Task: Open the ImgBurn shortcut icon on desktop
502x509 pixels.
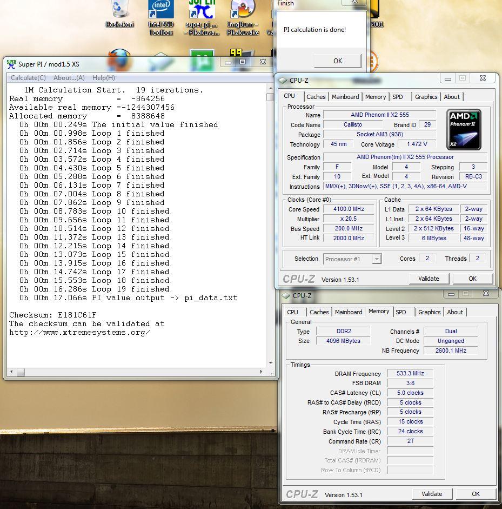Action: pos(243,18)
